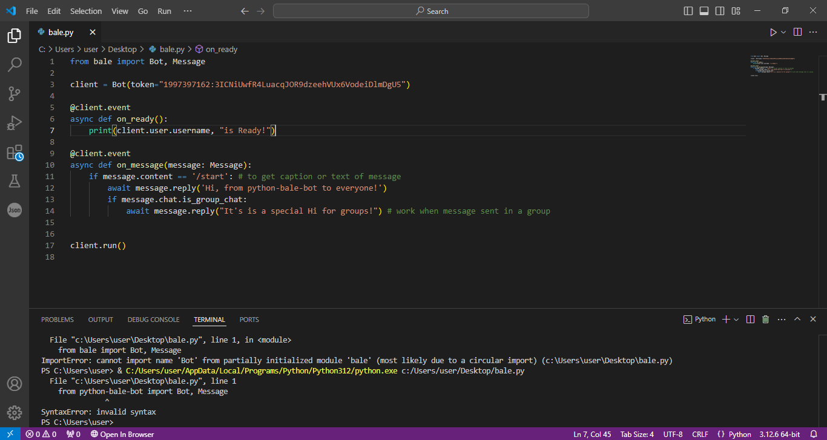The image size is (827, 440).
Task: Open the Accounts menu icon
Action: [x=15, y=384]
